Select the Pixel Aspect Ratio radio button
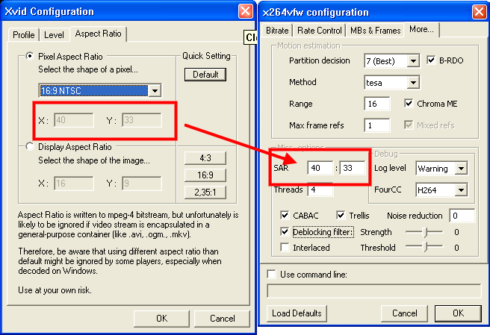Image resolution: width=490 pixels, height=335 pixels. click(30, 56)
